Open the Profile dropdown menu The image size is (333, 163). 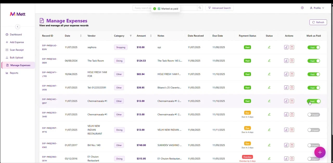click(x=317, y=8)
